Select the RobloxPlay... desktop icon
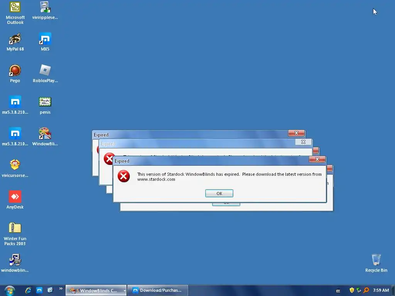The image size is (395, 296). 45,74
